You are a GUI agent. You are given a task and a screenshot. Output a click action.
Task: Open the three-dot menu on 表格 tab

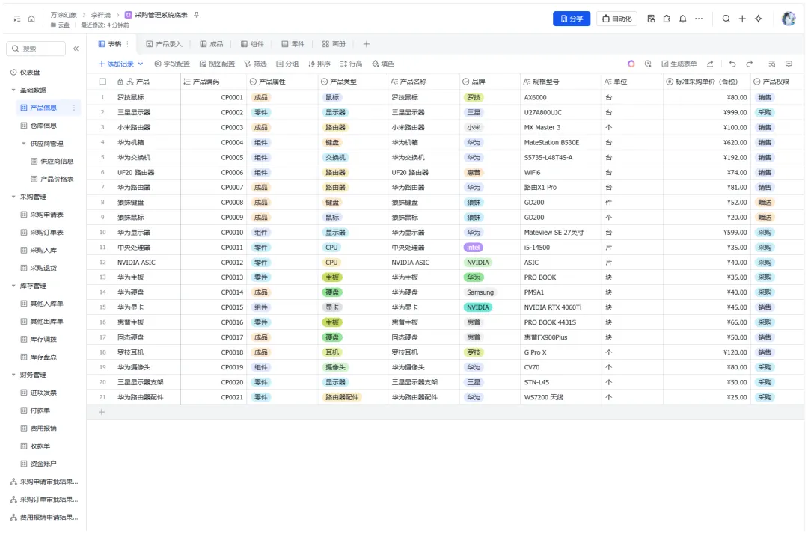pos(128,44)
